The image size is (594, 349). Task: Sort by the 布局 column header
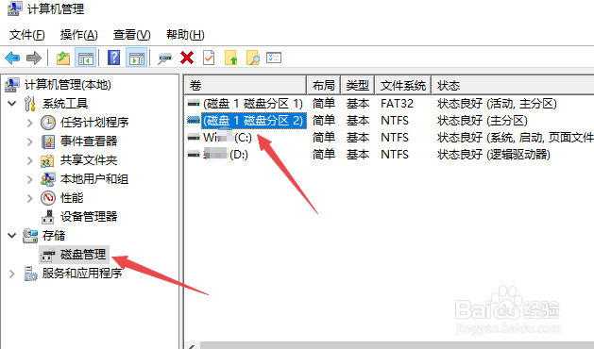click(324, 86)
